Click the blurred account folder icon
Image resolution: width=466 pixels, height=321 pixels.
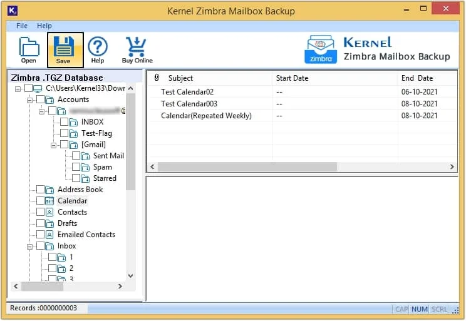pyautogui.click(x=61, y=111)
